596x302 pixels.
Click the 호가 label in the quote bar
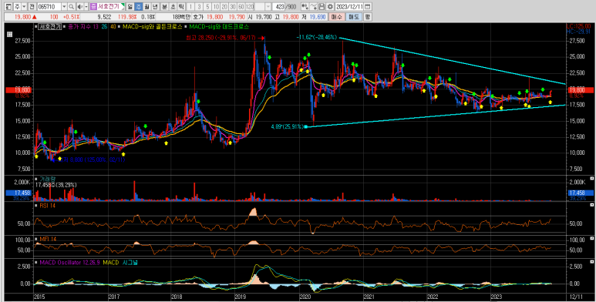coord(198,17)
